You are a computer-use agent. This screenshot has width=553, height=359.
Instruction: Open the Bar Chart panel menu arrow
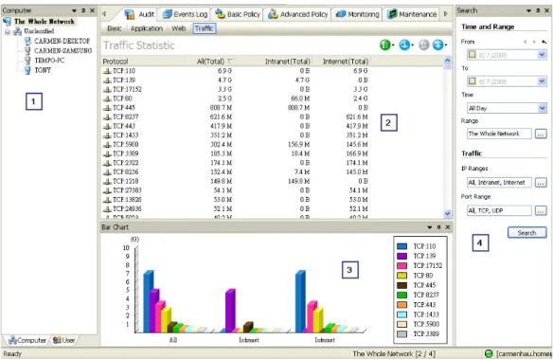[x=430, y=227]
